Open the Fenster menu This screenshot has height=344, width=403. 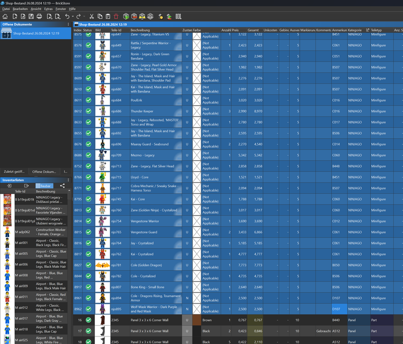60,9
